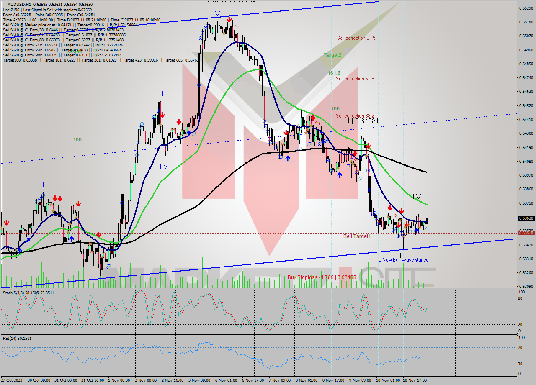Click the Stochastic level 80 axis label
This screenshot has height=385, width=536.
(521, 298)
